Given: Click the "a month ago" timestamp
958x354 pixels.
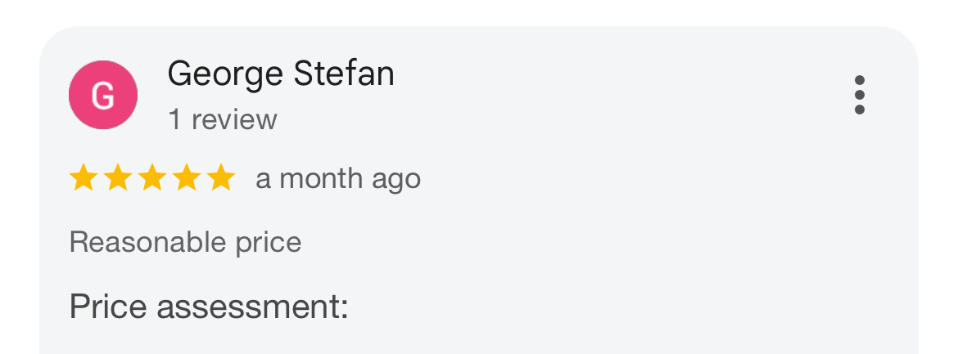Looking at the screenshot, I should 338,178.
